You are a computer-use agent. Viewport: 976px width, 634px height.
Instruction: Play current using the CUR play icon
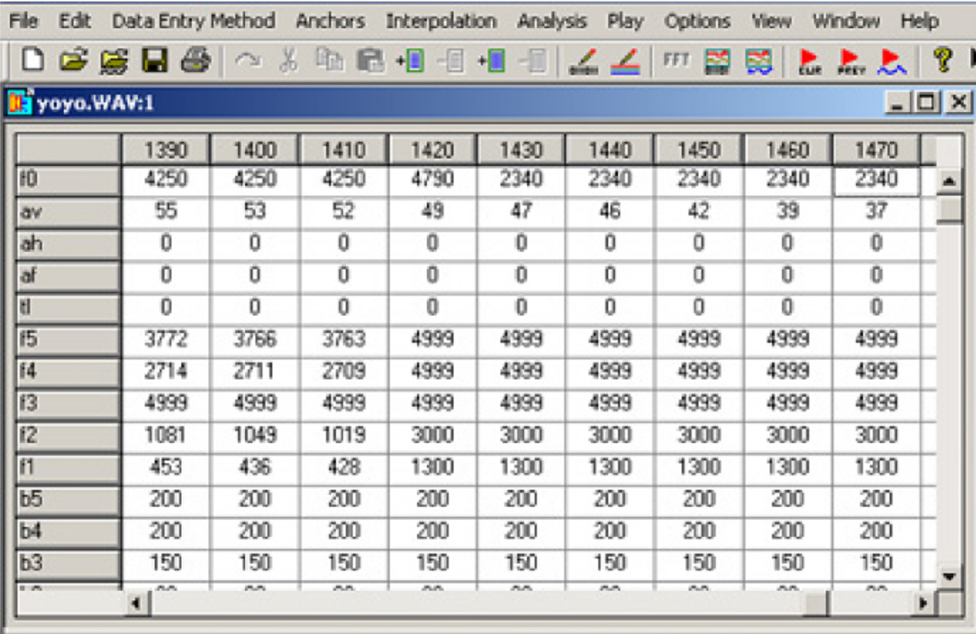pyautogui.click(x=811, y=61)
